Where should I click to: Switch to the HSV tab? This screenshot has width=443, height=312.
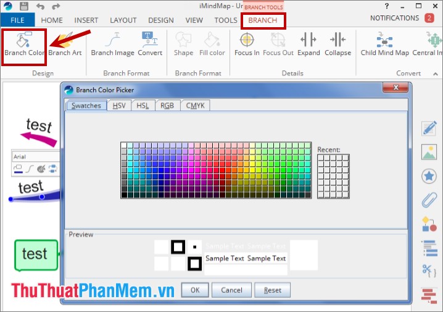pyautogui.click(x=118, y=106)
